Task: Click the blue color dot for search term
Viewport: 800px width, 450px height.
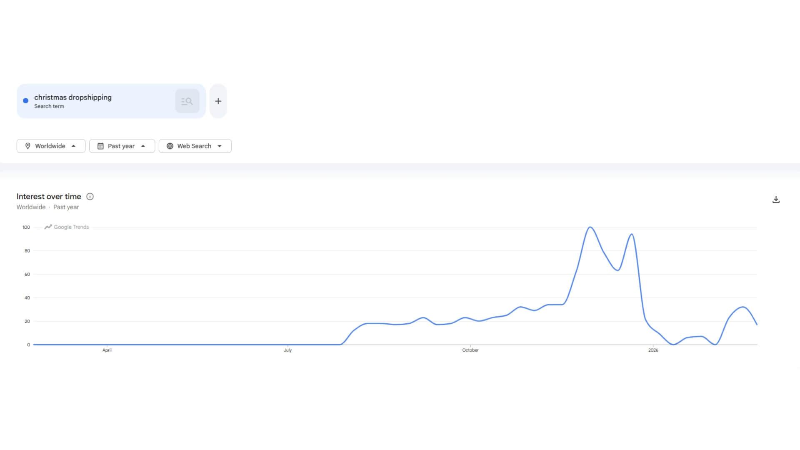Action: click(26, 101)
